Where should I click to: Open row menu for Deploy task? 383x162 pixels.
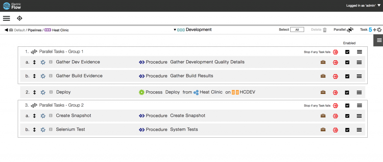pos(359,93)
